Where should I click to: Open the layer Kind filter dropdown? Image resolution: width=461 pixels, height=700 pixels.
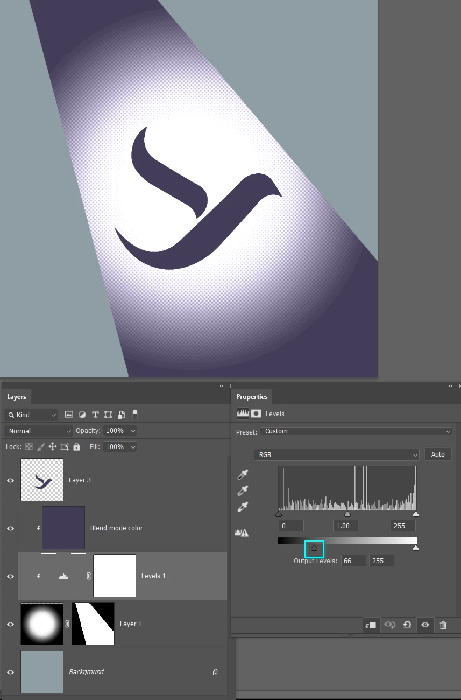click(x=31, y=415)
